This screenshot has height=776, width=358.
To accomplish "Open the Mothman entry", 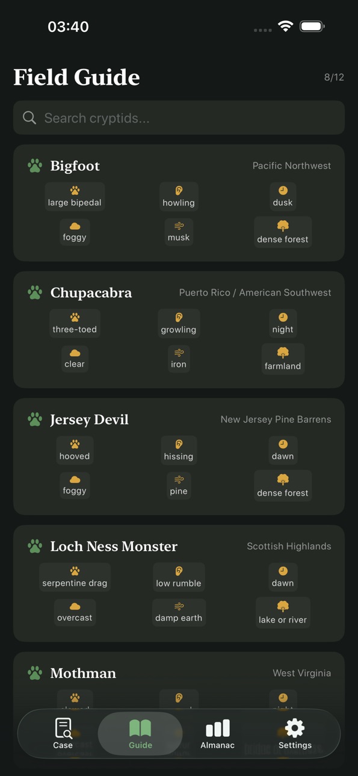I will pos(83,673).
